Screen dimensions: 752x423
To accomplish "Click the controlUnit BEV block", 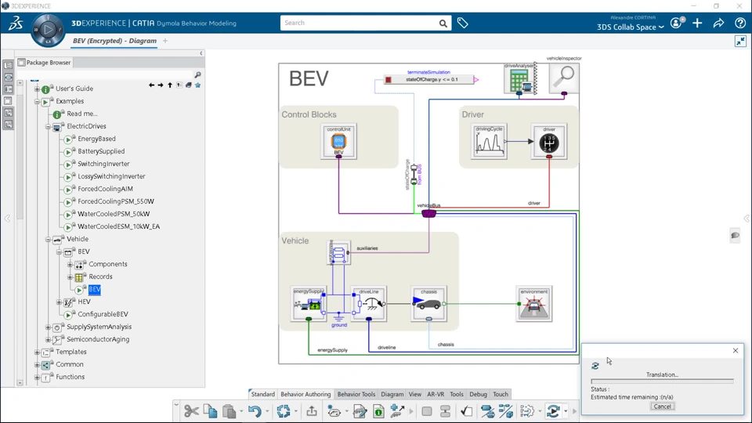I will [338, 141].
